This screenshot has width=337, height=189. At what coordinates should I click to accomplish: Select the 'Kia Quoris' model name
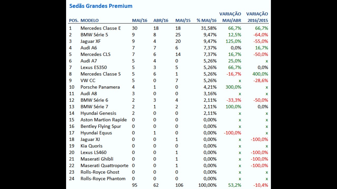pos(92,146)
